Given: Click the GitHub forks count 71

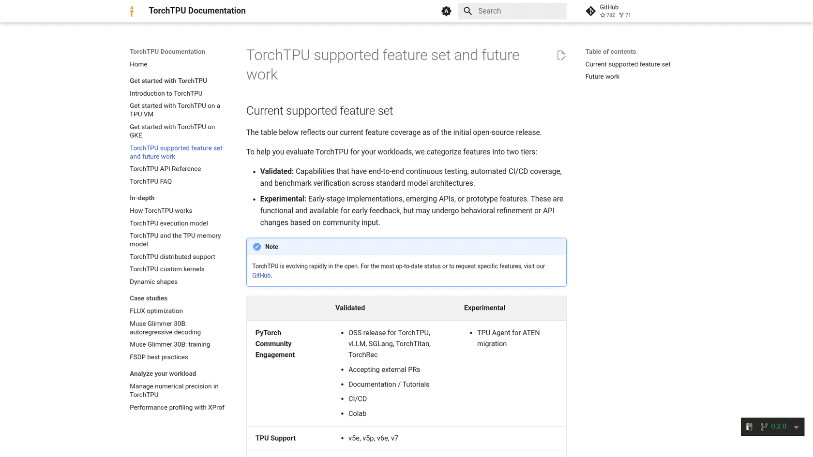Looking at the screenshot, I should [625, 15].
